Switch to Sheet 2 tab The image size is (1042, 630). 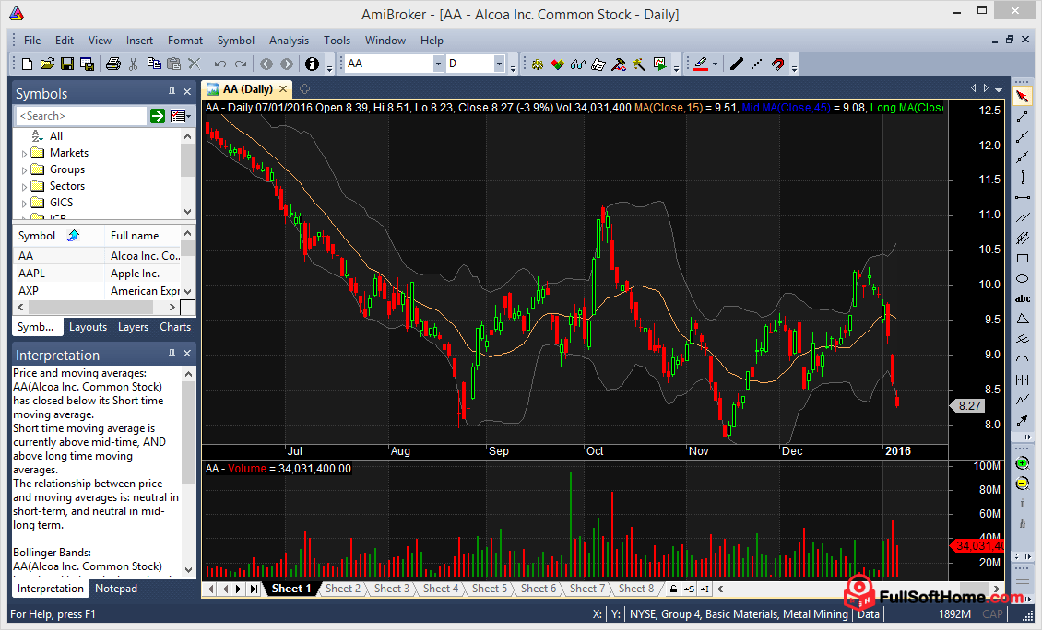[343, 589]
